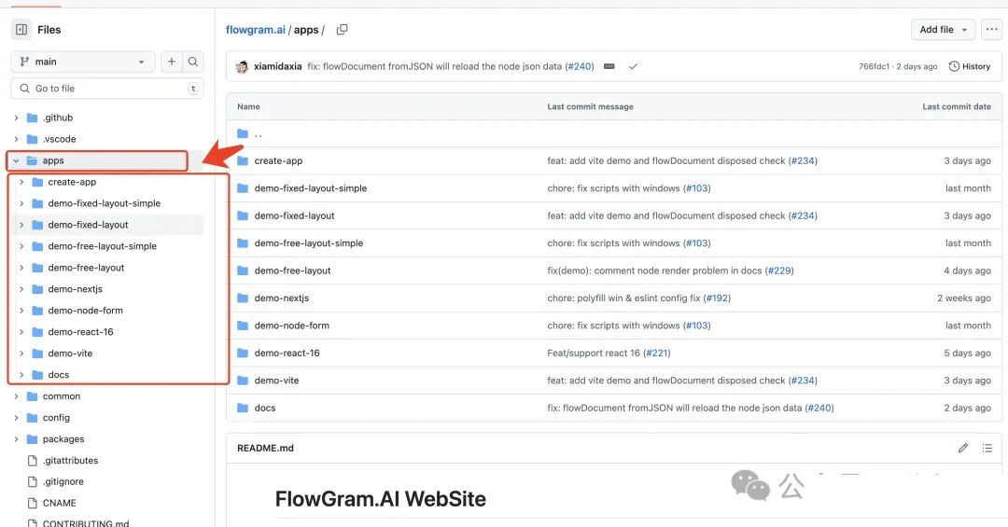This screenshot has height=527, width=1008.
Task: Focus the Go to file search field
Action: pos(107,89)
